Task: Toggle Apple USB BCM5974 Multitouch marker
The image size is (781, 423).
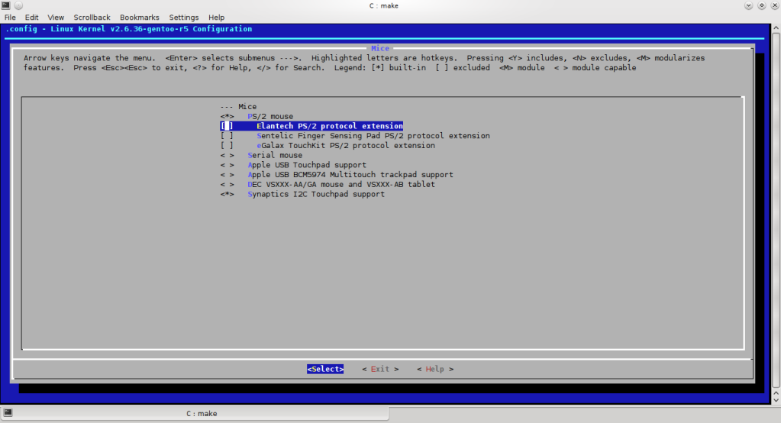Action: click(x=228, y=175)
